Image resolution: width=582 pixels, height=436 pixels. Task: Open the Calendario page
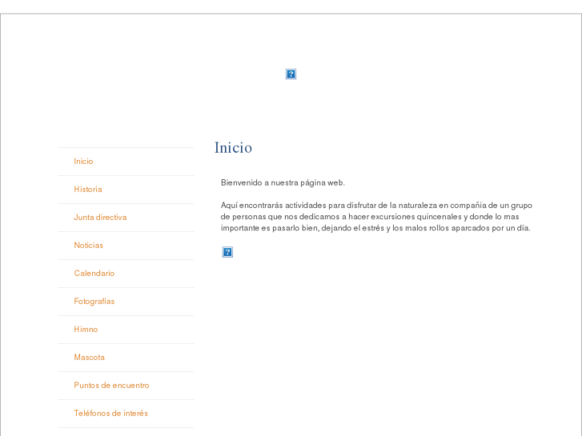tap(94, 274)
